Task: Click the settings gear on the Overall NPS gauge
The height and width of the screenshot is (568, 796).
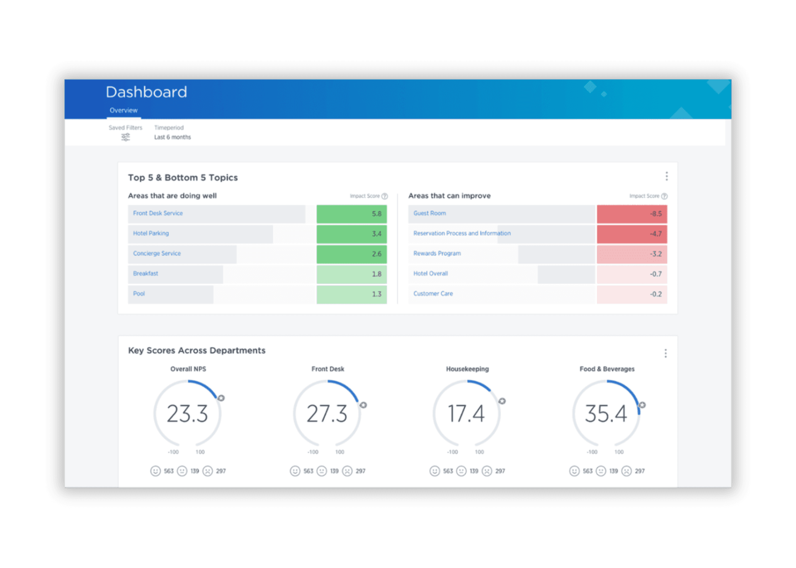Action: click(221, 399)
